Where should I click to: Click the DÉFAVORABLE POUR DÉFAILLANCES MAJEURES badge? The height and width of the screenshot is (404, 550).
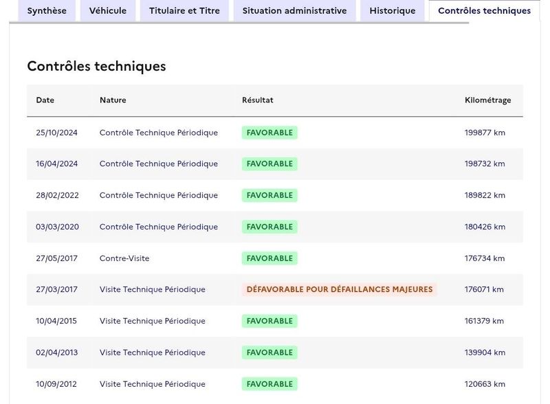[339, 289]
